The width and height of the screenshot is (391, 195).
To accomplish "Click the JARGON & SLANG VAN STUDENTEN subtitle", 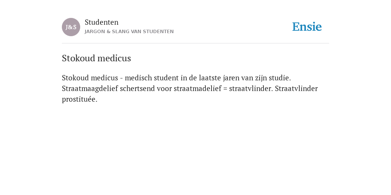I will coord(129,32).
